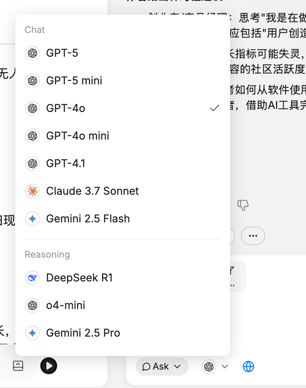This screenshot has width=306, height=388.
Task: Click the OpenAI logo beside o4-mini
Action: (x=33, y=305)
